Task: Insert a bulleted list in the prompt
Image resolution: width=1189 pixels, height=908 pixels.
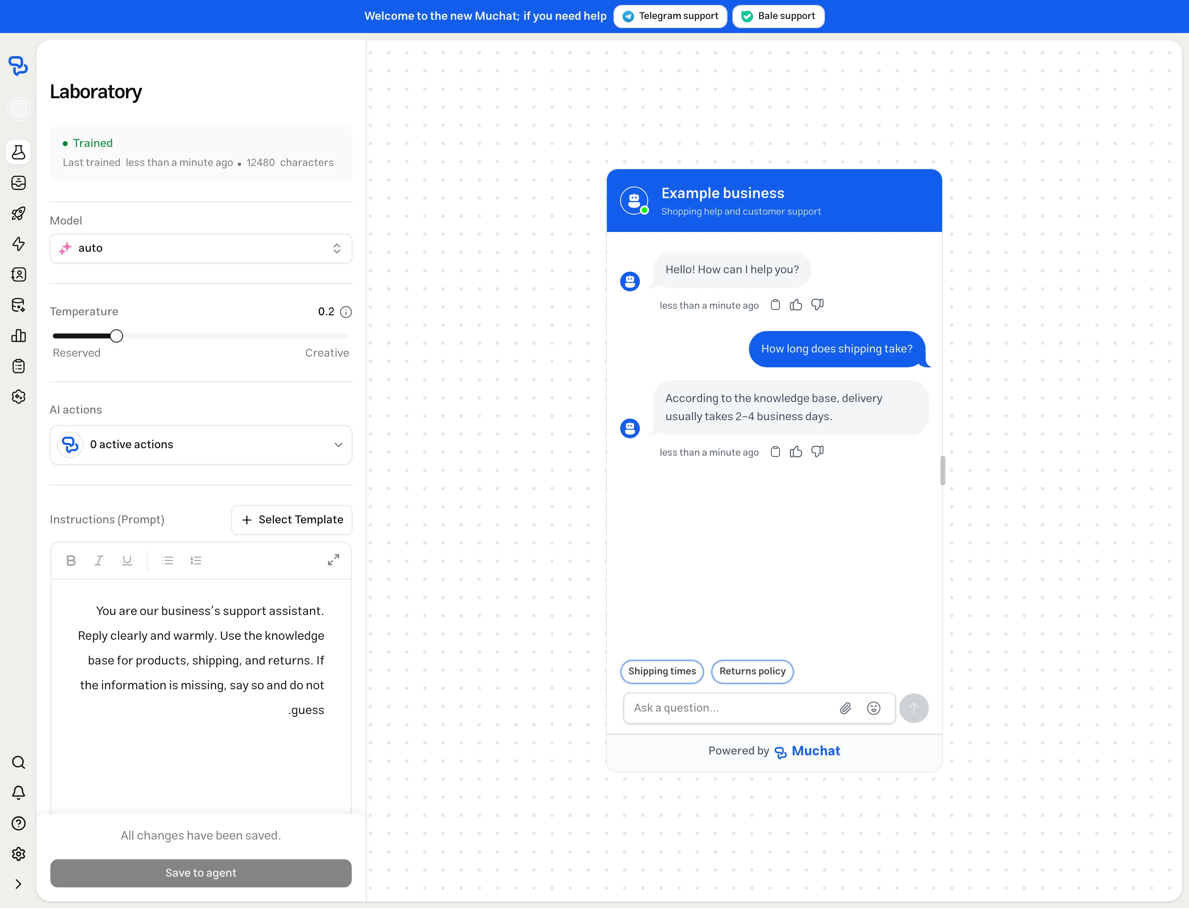Action: point(168,560)
